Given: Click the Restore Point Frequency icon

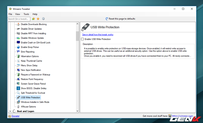Looking at the screenshot, I should pyautogui.click(x=18, y=79).
